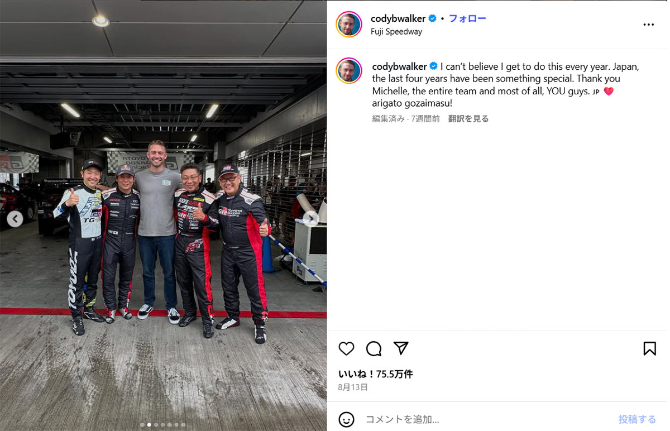
Task: Like the post with the heart icon
Action: click(346, 349)
